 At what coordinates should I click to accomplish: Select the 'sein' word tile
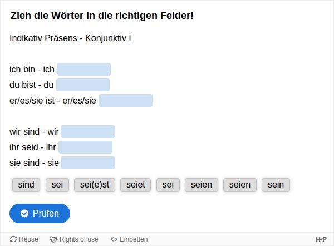[x=276, y=185]
